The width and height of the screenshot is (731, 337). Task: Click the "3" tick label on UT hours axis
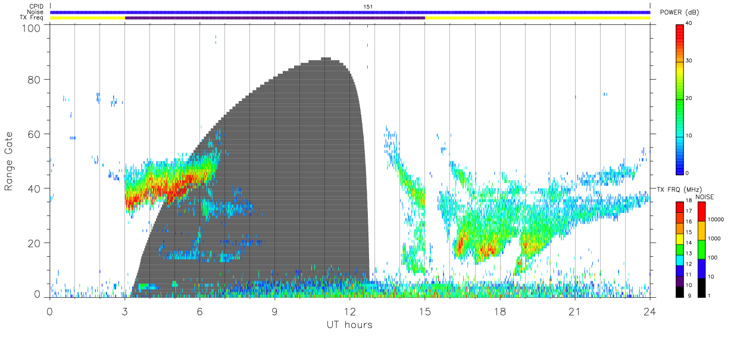click(125, 311)
